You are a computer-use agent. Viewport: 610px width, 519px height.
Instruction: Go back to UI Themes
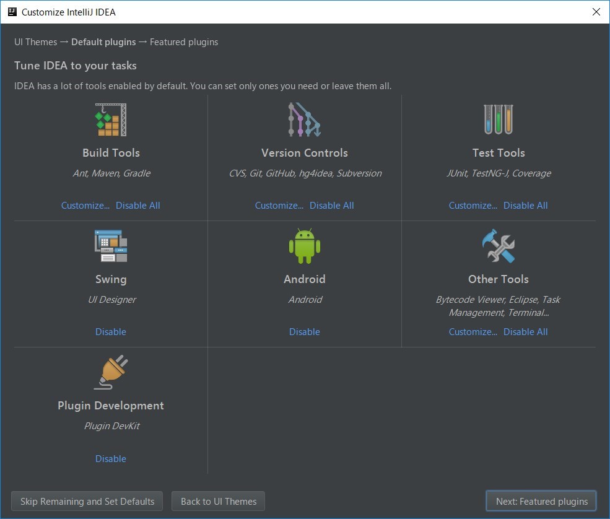[x=218, y=501]
